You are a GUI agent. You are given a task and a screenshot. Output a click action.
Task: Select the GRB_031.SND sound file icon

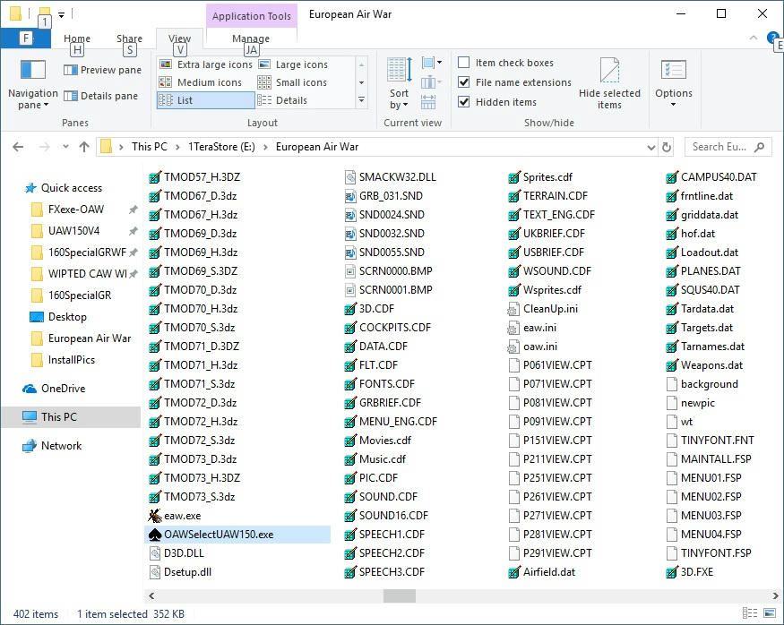350,196
